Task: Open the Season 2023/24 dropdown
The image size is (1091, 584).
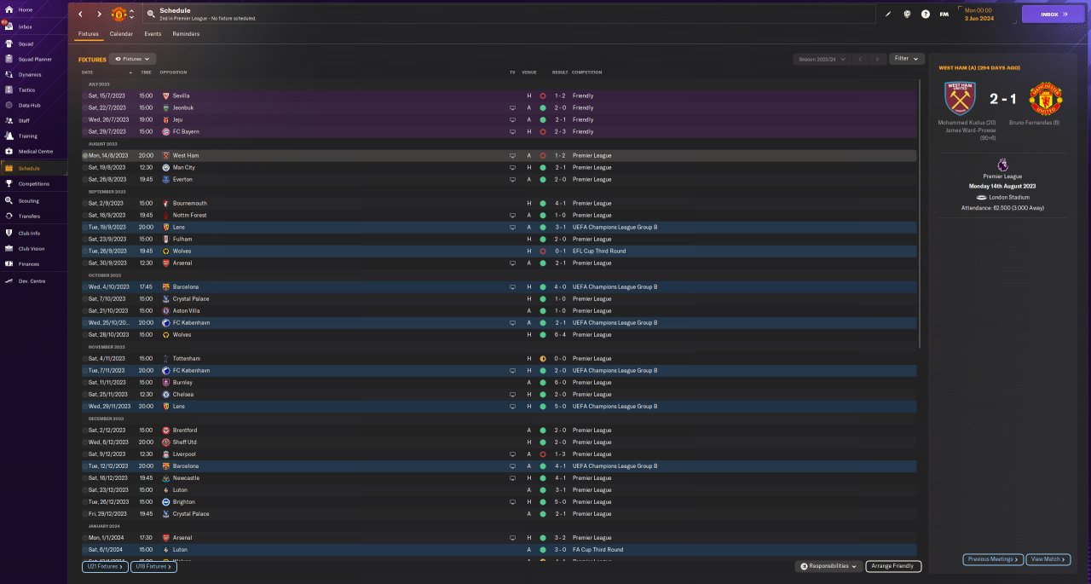Action: [821, 59]
